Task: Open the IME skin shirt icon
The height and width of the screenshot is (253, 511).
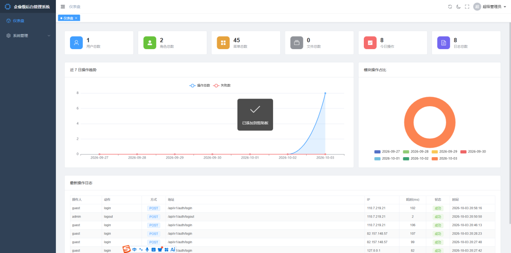Action: pos(160,249)
